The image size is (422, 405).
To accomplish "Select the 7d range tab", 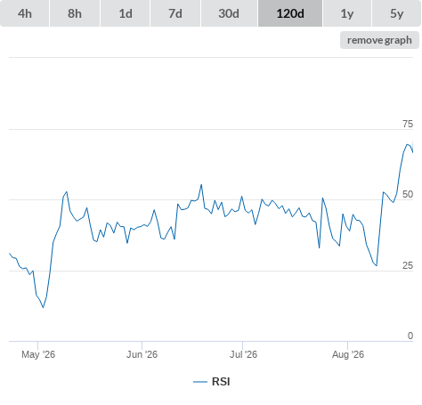I will (175, 13).
